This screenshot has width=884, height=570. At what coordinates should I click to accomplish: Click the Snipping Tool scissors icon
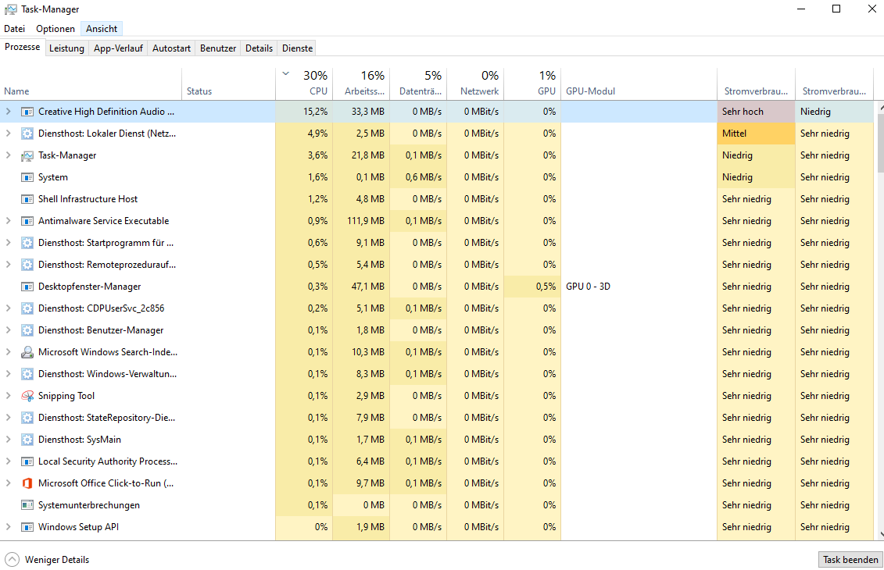click(x=27, y=396)
